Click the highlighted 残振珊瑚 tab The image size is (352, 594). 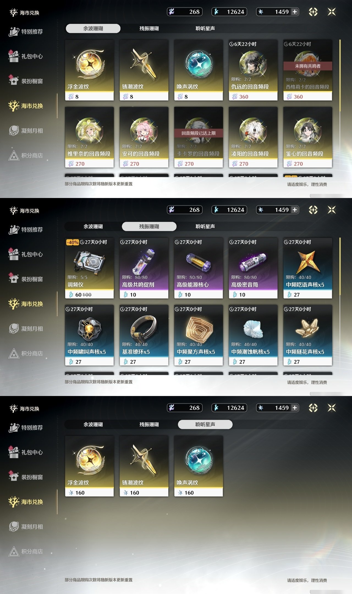[149, 226]
